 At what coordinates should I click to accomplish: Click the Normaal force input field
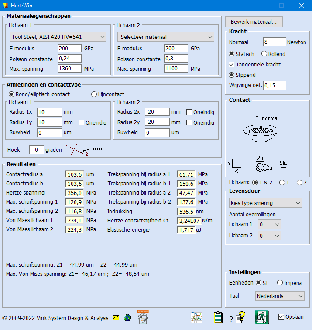pyautogui.click(x=274, y=42)
